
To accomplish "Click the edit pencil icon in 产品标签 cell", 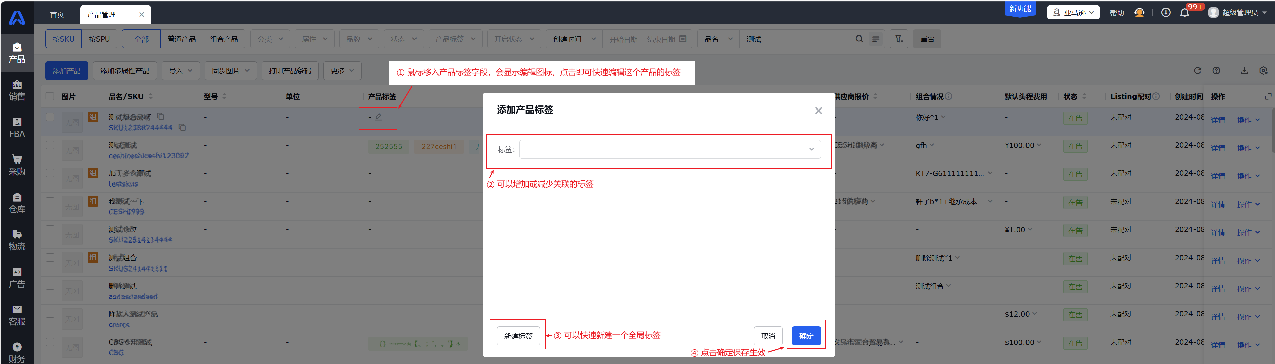I will 378,117.
